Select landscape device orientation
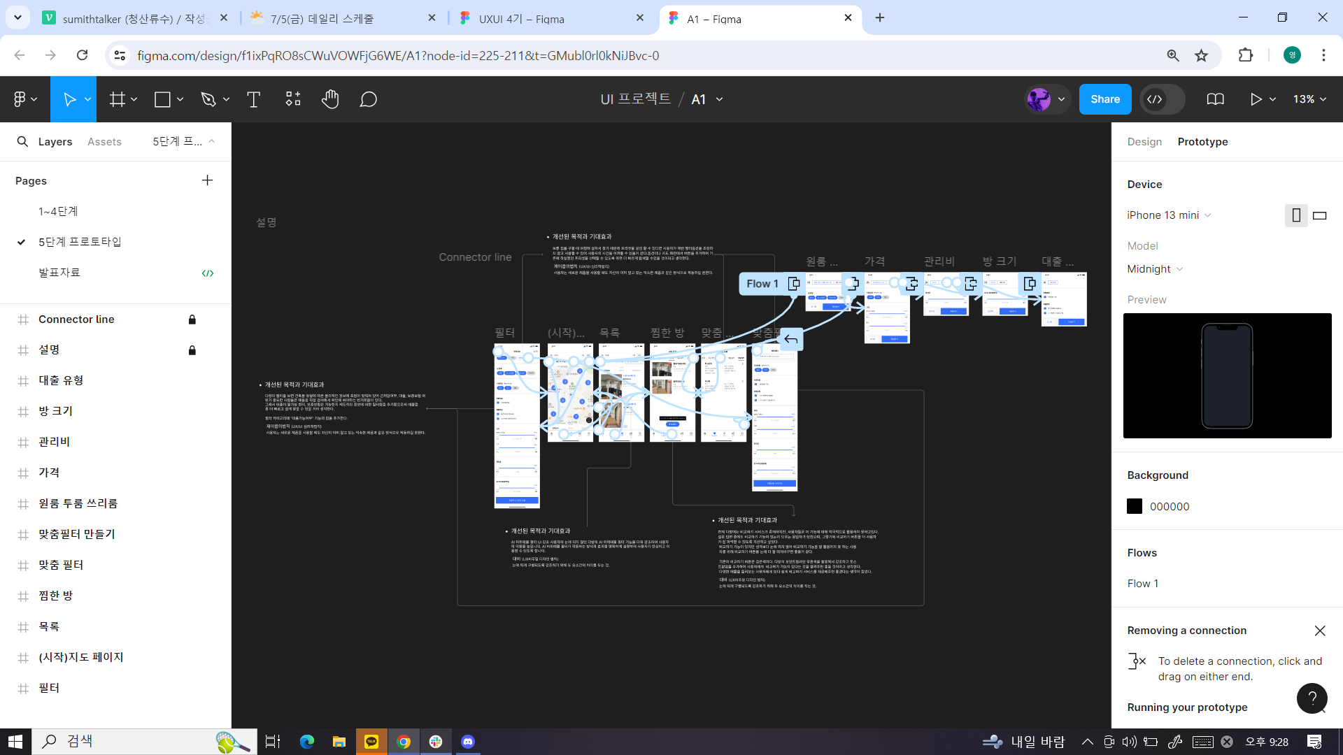Image resolution: width=1343 pixels, height=755 pixels. pyautogui.click(x=1320, y=215)
